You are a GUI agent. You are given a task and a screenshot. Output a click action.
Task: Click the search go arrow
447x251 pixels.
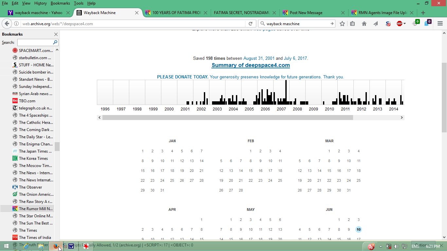coord(332,24)
